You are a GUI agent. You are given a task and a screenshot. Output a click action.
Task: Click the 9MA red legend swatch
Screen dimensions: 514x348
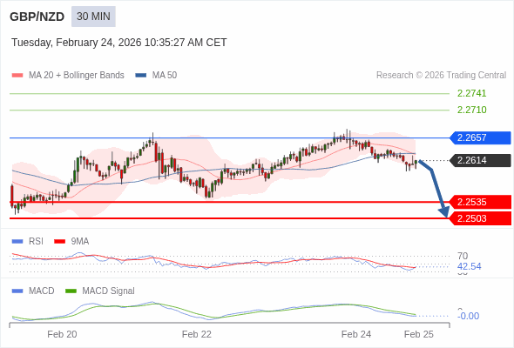[59, 242]
